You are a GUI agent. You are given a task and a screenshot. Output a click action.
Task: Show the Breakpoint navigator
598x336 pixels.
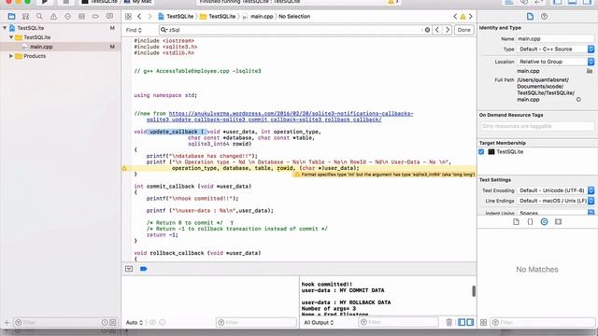[x=95, y=17]
